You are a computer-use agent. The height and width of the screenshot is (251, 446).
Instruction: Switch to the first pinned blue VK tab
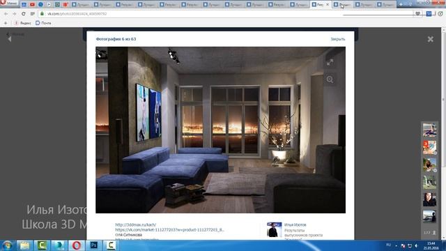coord(24,5)
